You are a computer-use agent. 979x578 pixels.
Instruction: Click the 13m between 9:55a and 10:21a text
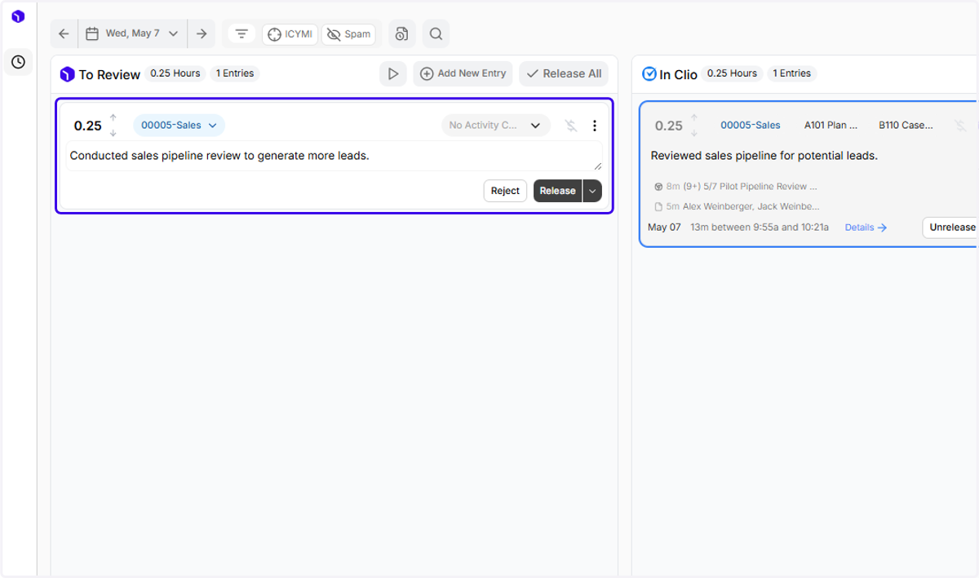click(x=760, y=227)
